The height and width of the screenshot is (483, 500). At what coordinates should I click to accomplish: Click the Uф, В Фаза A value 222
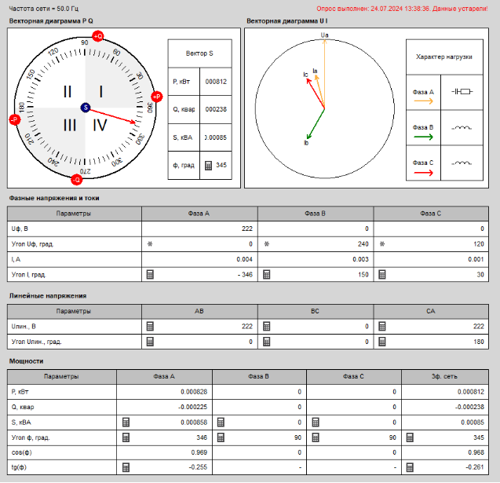point(247,229)
